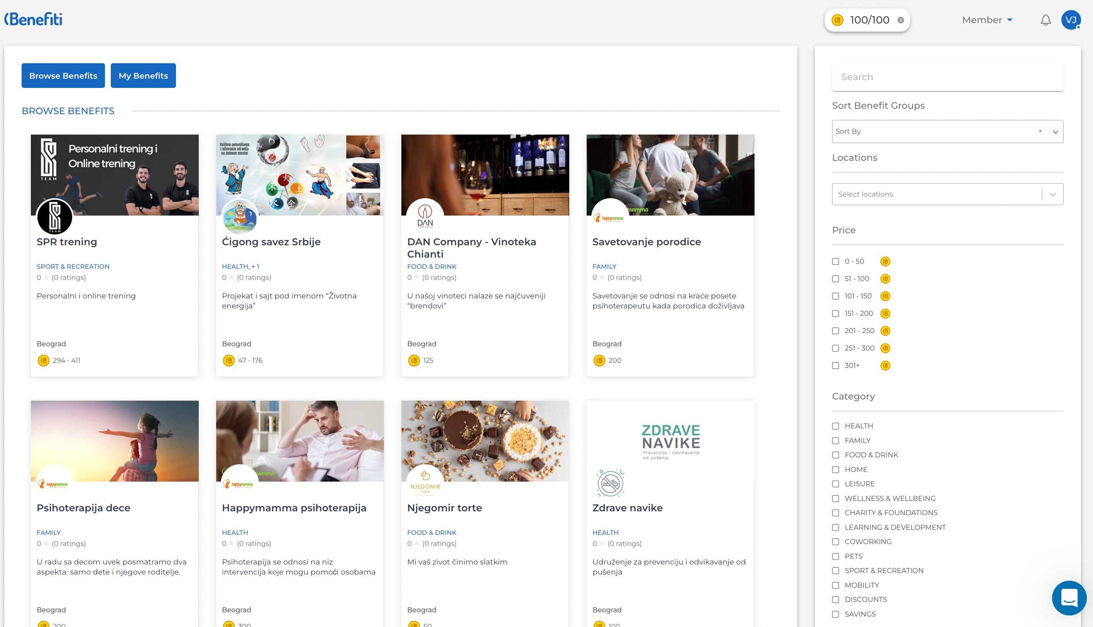Open the chat support bubble
The image size is (1093, 627).
coord(1069,598)
